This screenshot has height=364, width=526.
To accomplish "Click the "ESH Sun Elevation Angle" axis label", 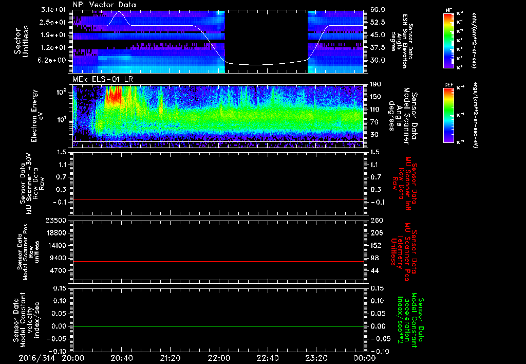I will [x=402, y=41].
